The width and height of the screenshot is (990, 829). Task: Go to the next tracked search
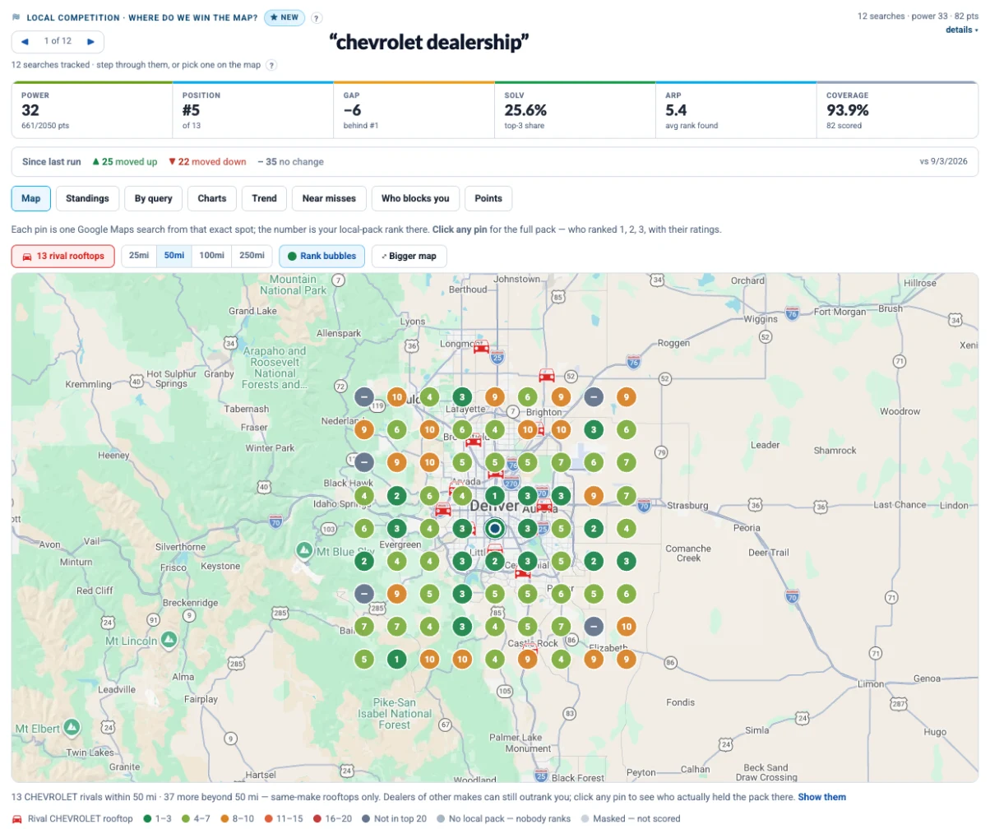pos(90,41)
